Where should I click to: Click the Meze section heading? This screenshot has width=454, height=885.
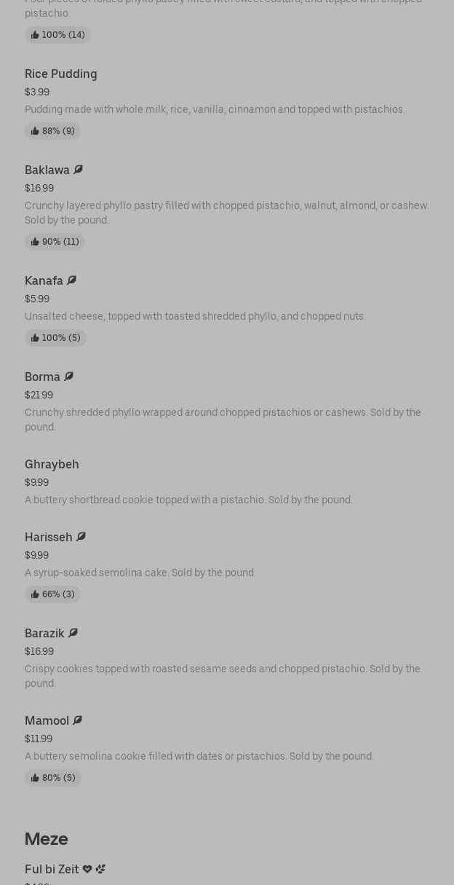(x=46, y=839)
